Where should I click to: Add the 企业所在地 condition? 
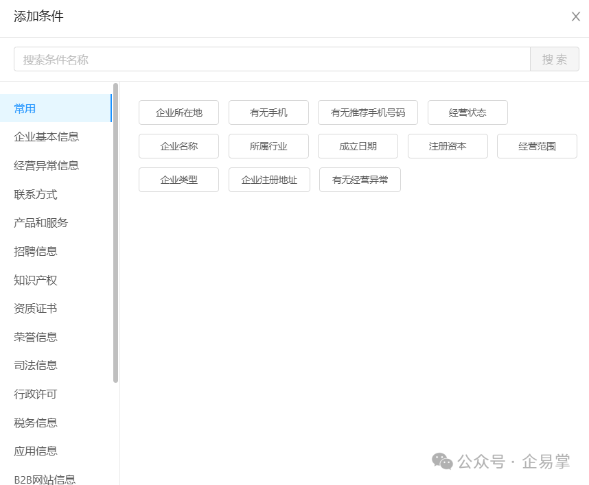178,113
